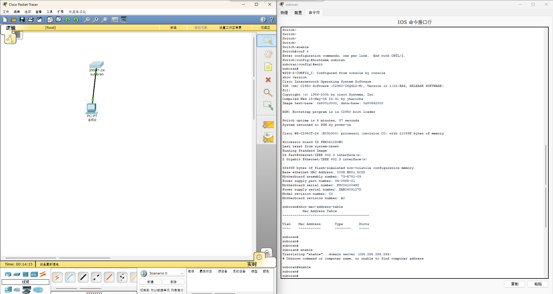Pick the phone cable connection
Viewport: 553px width, 294px height.
[122, 277]
